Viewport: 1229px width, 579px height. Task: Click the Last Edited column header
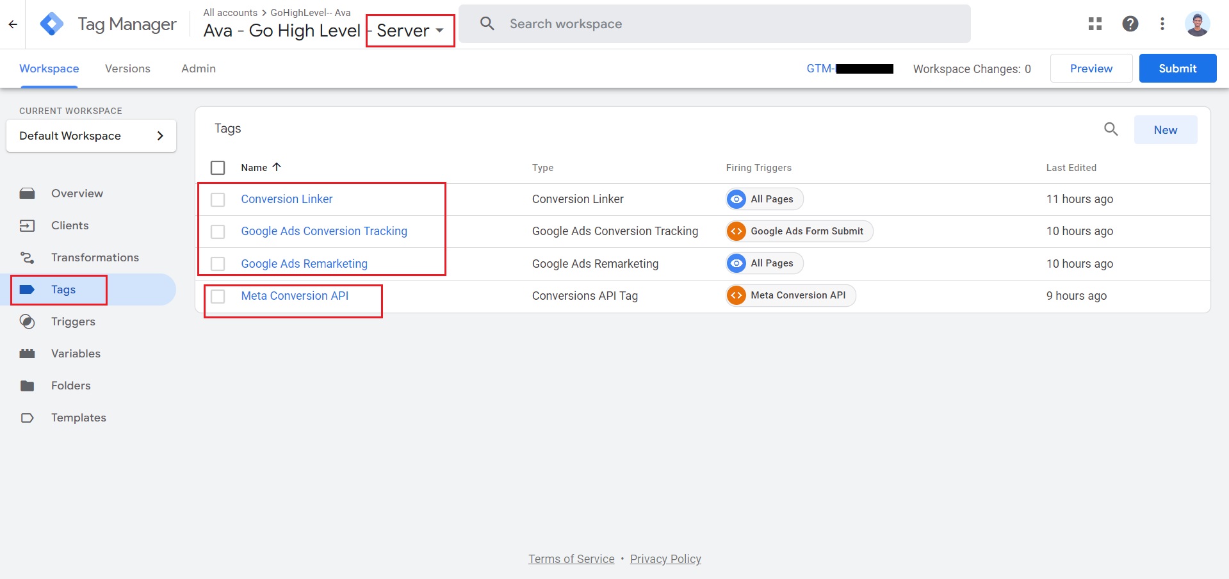coord(1071,168)
